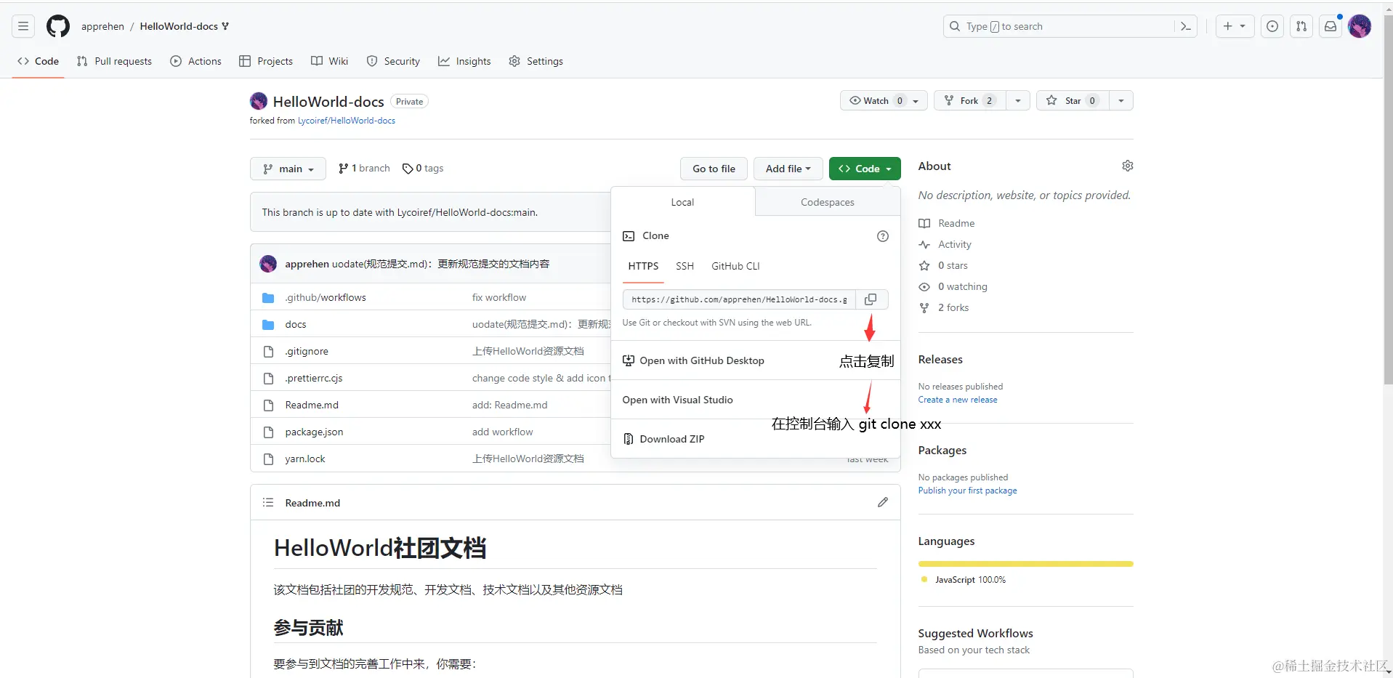This screenshot has height=678, width=1393.
Task: Choose Open with GitHub Desktop
Action: [x=756, y=360]
